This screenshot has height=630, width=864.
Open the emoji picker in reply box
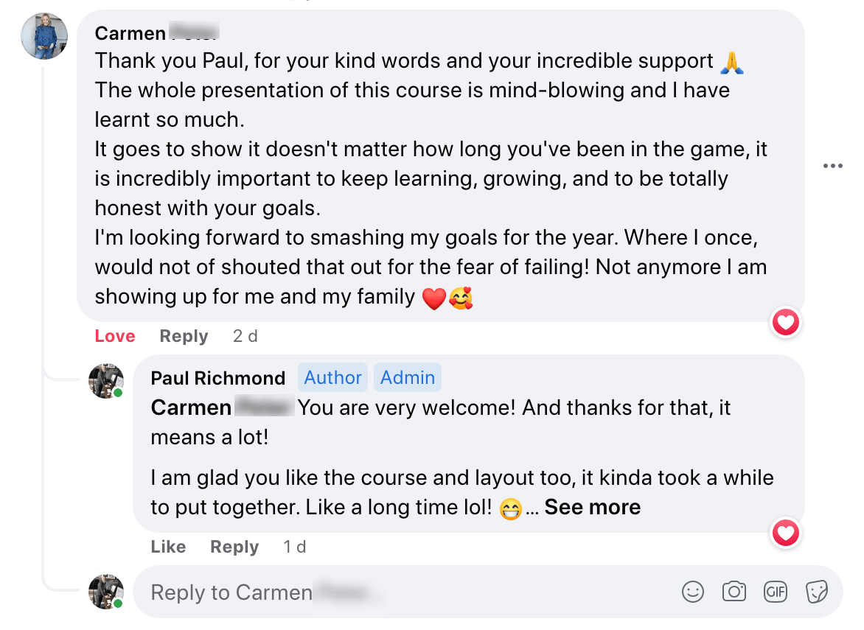tap(693, 592)
